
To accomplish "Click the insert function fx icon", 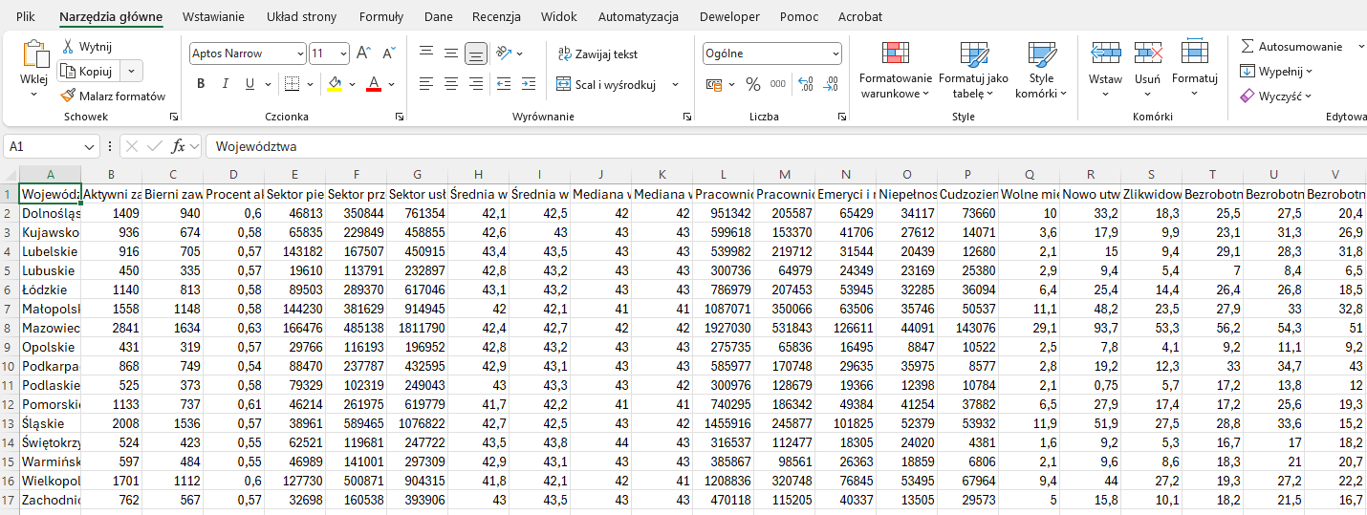I will click(178, 146).
